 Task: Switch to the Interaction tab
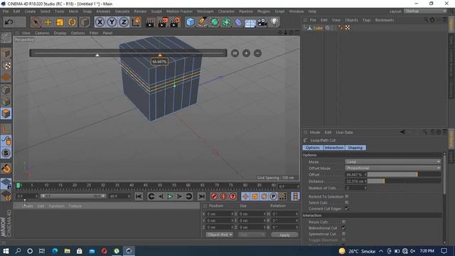pyautogui.click(x=333, y=148)
